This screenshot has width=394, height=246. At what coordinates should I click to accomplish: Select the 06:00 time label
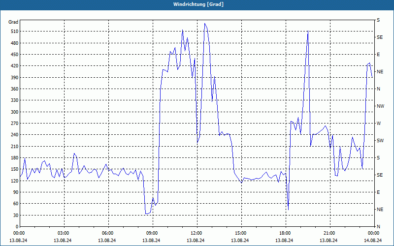click(x=108, y=233)
